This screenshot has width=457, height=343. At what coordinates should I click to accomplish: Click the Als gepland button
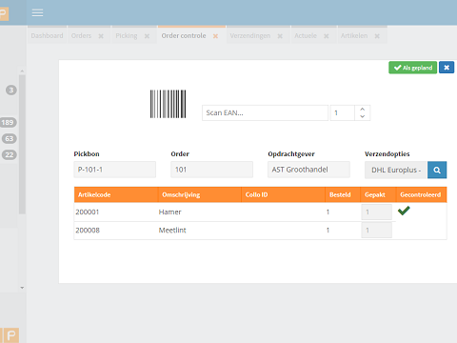click(x=412, y=68)
